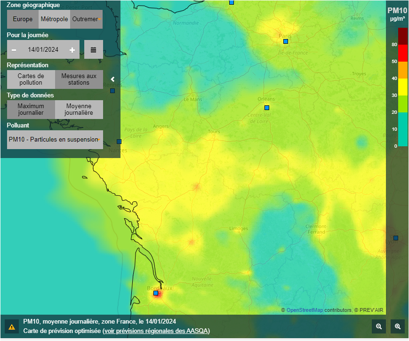Choose Maximum journalier data type

(x=31, y=110)
